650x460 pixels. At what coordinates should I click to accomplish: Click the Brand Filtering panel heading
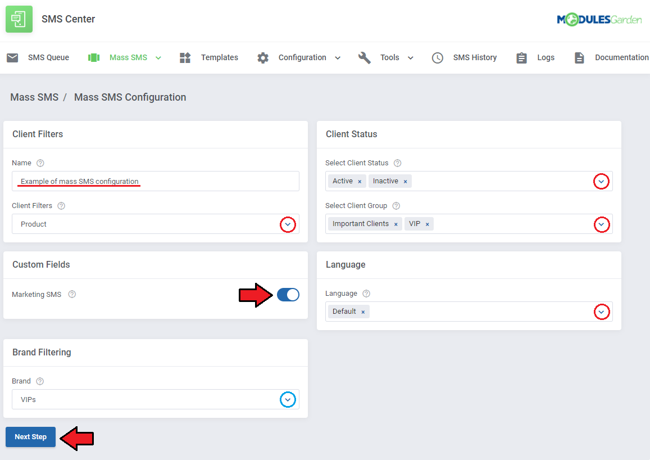point(42,352)
